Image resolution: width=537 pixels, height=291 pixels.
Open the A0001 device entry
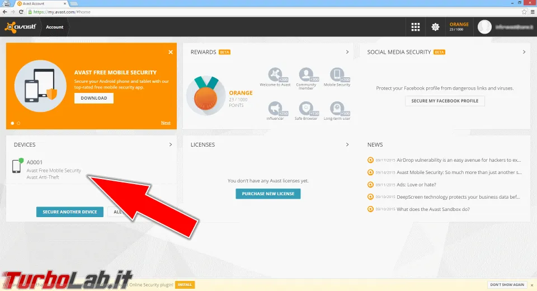[91, 170]
